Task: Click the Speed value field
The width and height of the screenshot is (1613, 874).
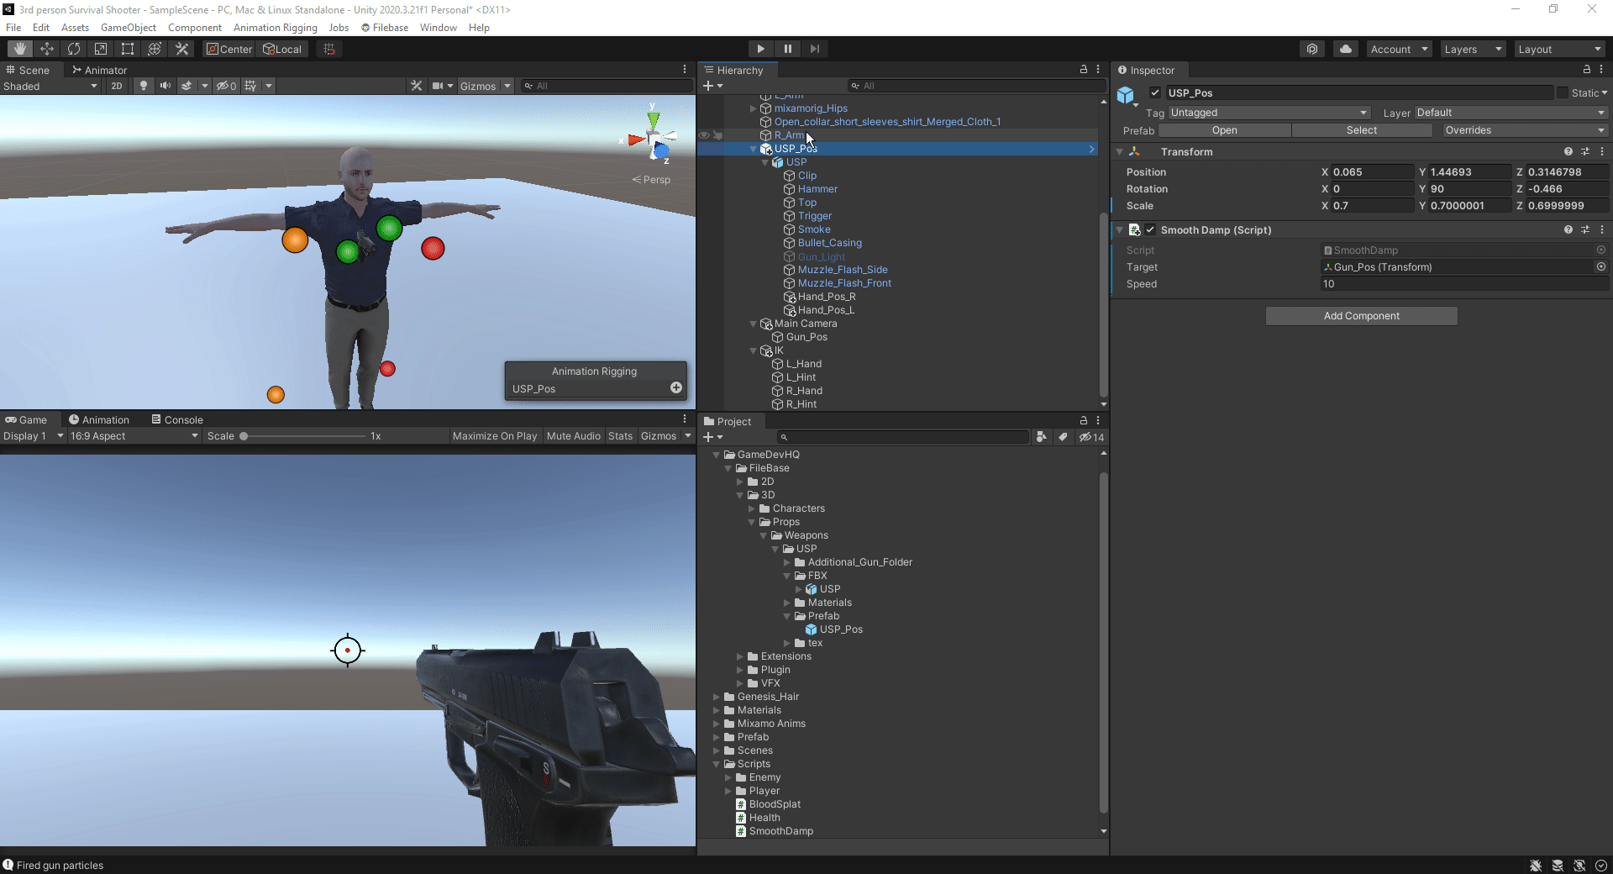Action: 1464,284
